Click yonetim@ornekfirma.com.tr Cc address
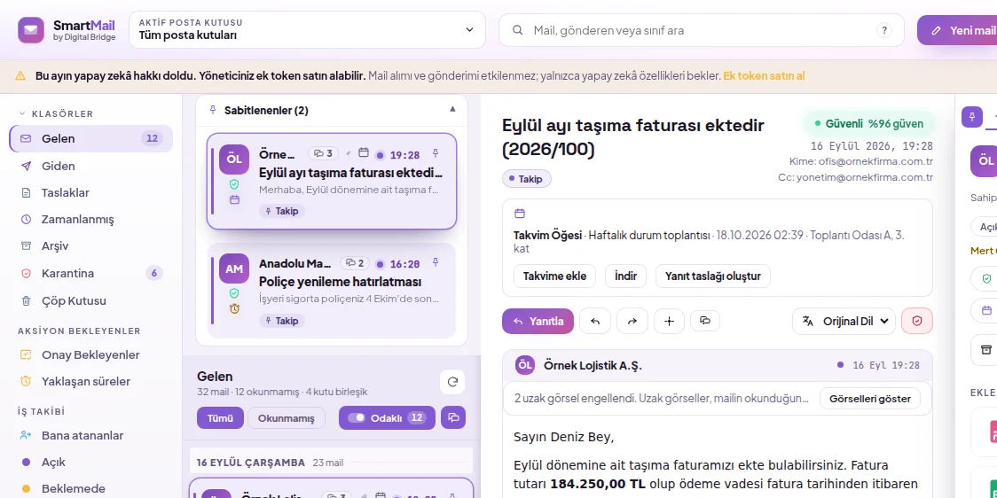This screenshot has width=997, height=498. pyautogui.click(x=865, y=178)
